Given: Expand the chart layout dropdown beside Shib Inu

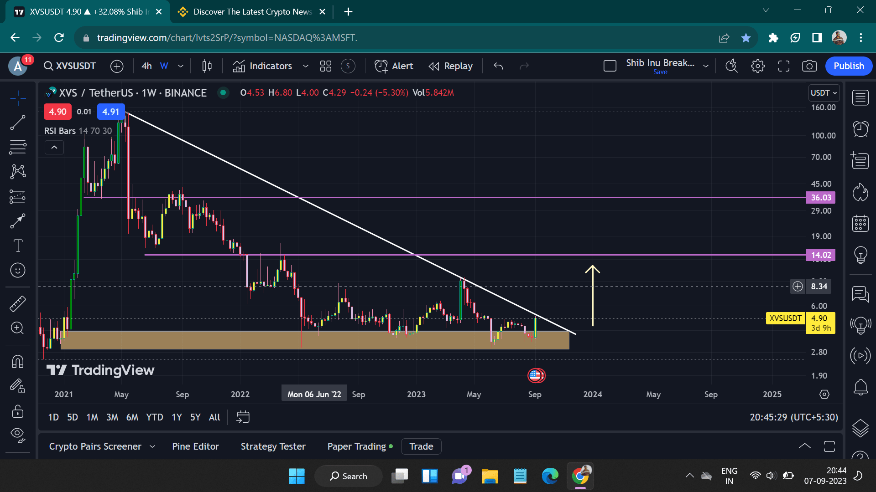Looking at the screenshot, I should (x=705, y=66).
